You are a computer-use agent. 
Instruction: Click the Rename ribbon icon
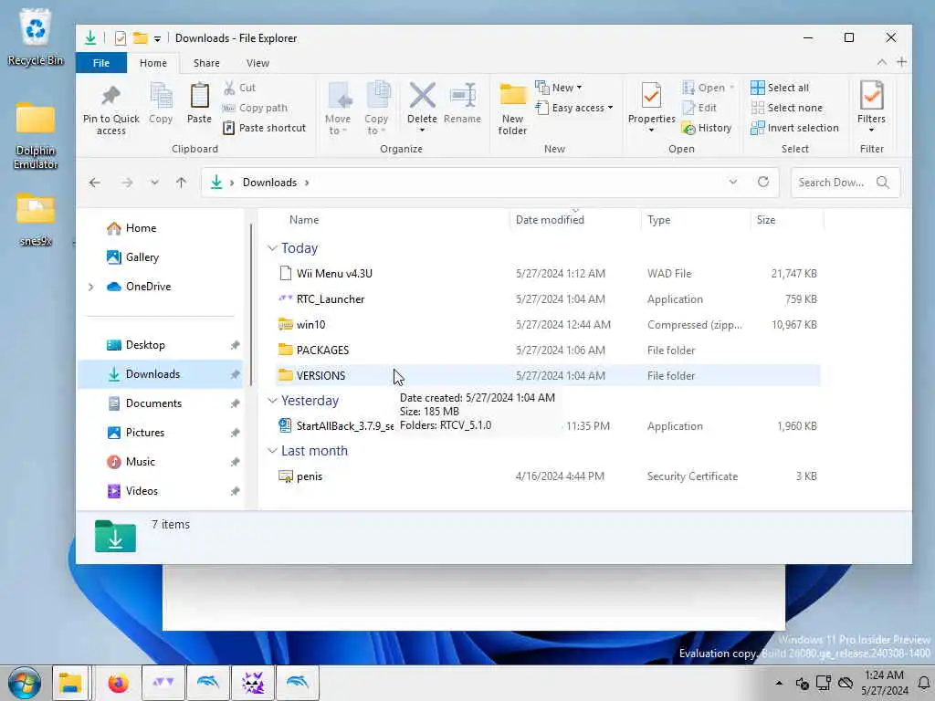[x=463, y=95]
